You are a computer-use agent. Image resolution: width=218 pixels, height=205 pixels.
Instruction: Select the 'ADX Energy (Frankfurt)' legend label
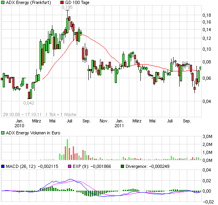point(28,2)
